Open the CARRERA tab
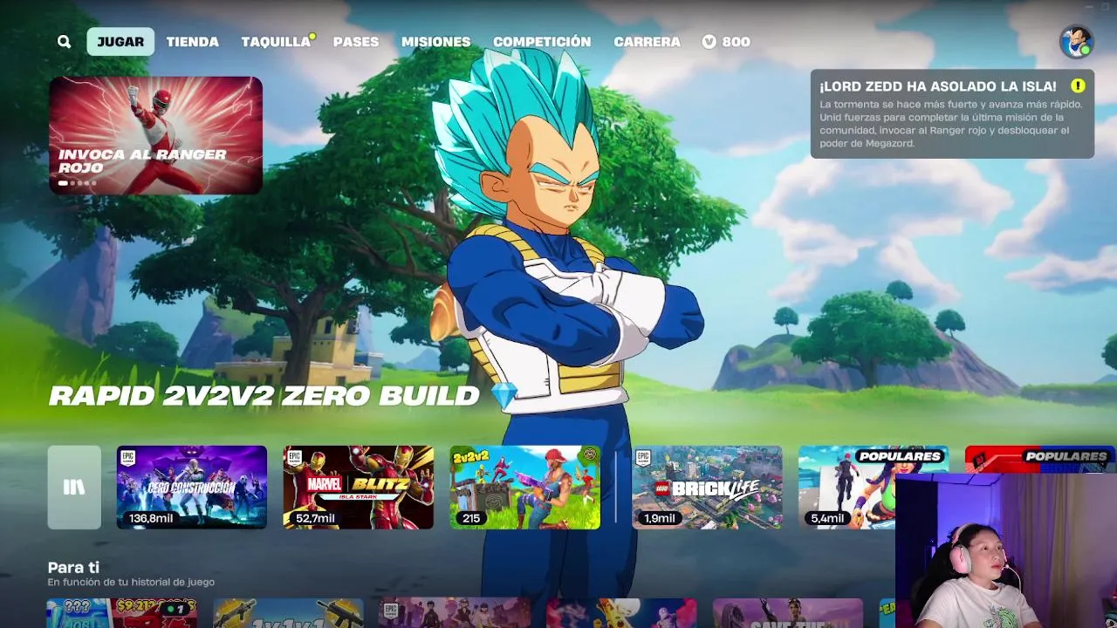Screen dimensions: 1117x628 coord(647,42)
